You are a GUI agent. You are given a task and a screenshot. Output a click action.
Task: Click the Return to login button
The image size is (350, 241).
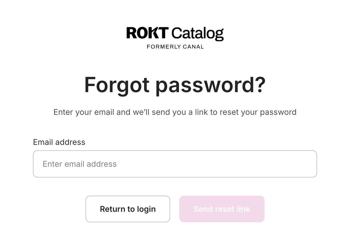(x=128, y=209)
